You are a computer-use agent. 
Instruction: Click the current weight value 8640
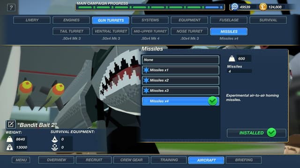pyautogui.click(x=20, y=139)
